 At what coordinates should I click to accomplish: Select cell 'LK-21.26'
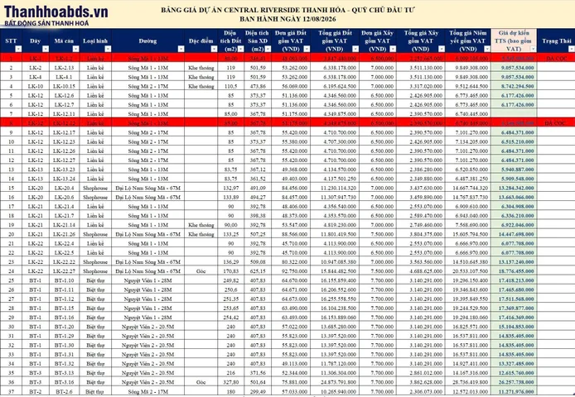coord(64,234)
